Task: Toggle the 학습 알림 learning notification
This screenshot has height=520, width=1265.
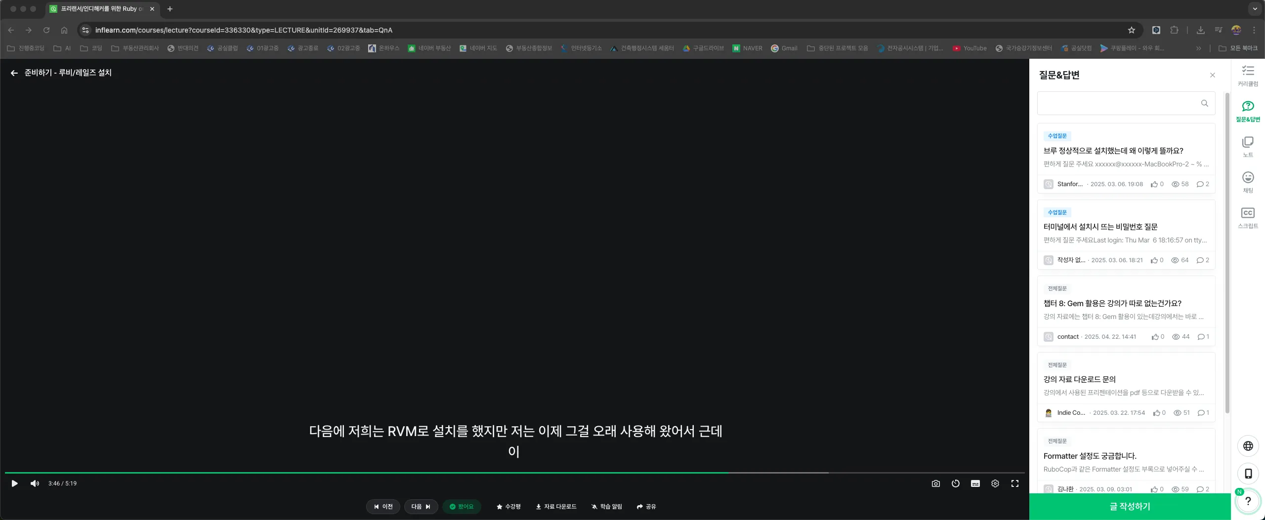Action: click(x=607, y=507)
